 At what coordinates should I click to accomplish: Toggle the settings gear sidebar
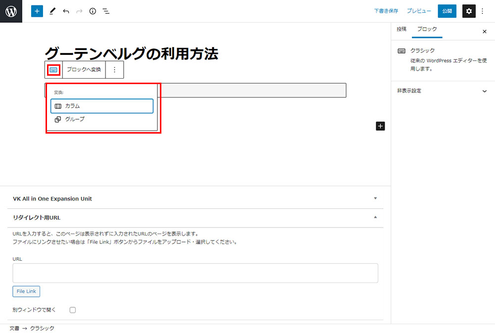469,11
